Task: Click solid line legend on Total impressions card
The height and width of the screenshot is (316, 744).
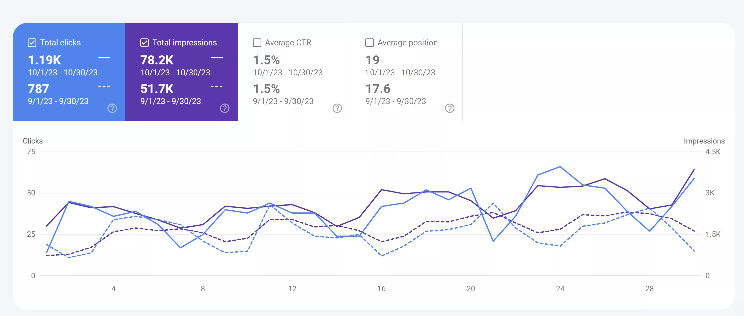Action: pos(217,58)
